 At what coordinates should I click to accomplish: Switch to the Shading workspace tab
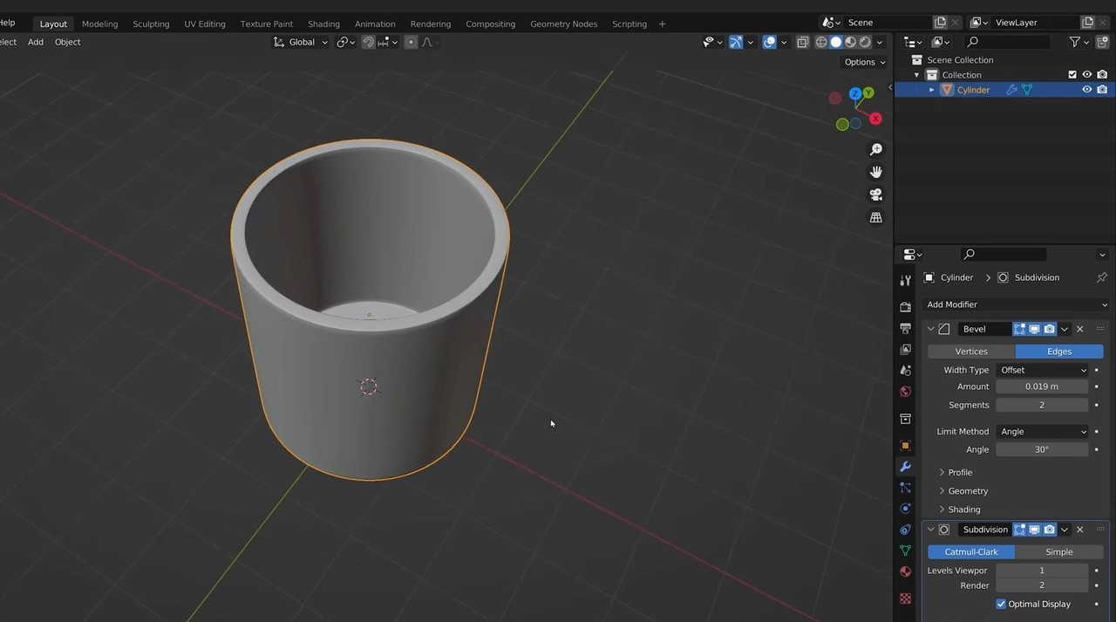click(323, 24)
